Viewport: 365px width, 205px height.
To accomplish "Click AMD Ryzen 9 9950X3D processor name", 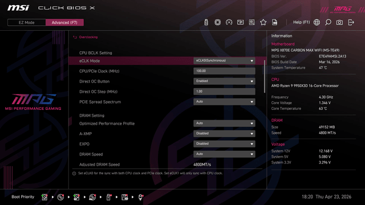I will coord(305,86).
